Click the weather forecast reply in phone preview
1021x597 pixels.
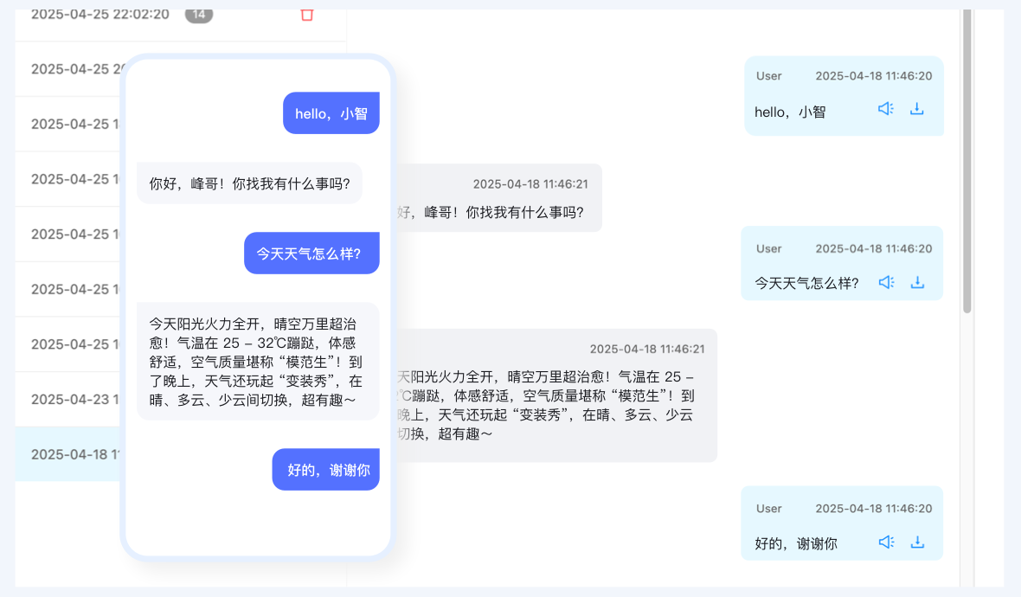pos(257,361)
